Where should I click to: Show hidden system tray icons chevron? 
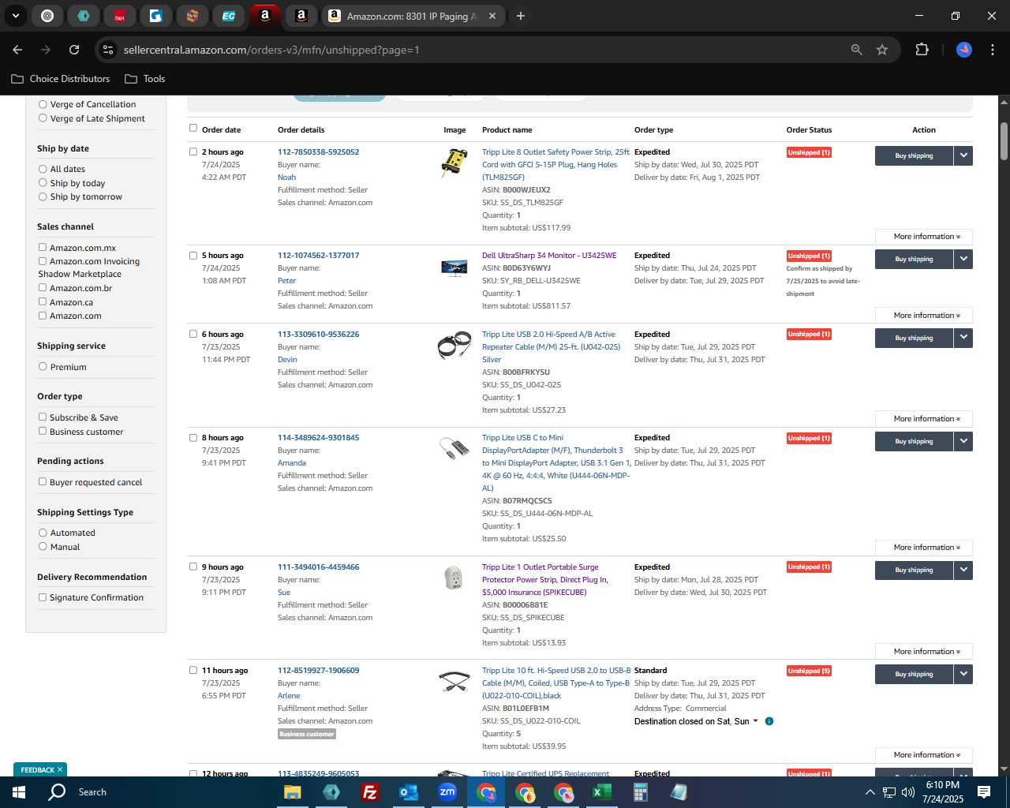click(x=870, y=792)
